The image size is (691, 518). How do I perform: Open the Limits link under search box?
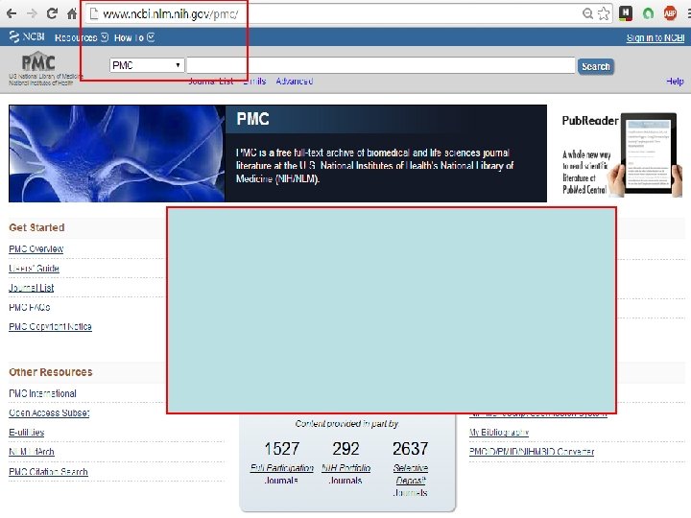point(254,82)
